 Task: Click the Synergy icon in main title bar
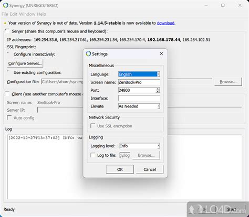[5, 5]
